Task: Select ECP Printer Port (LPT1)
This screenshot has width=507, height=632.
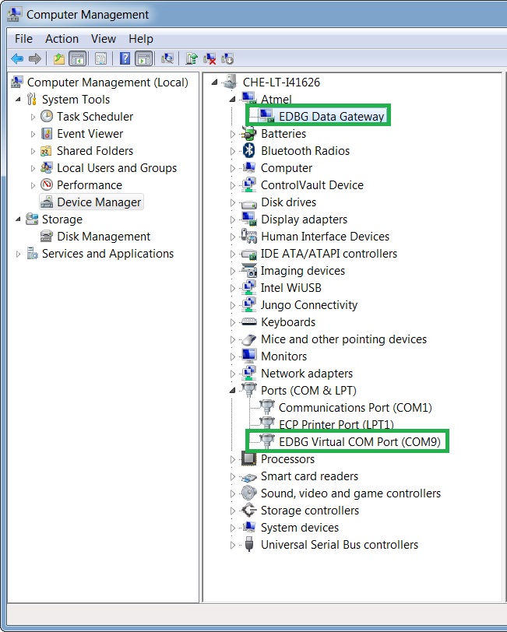Action: 336,424
